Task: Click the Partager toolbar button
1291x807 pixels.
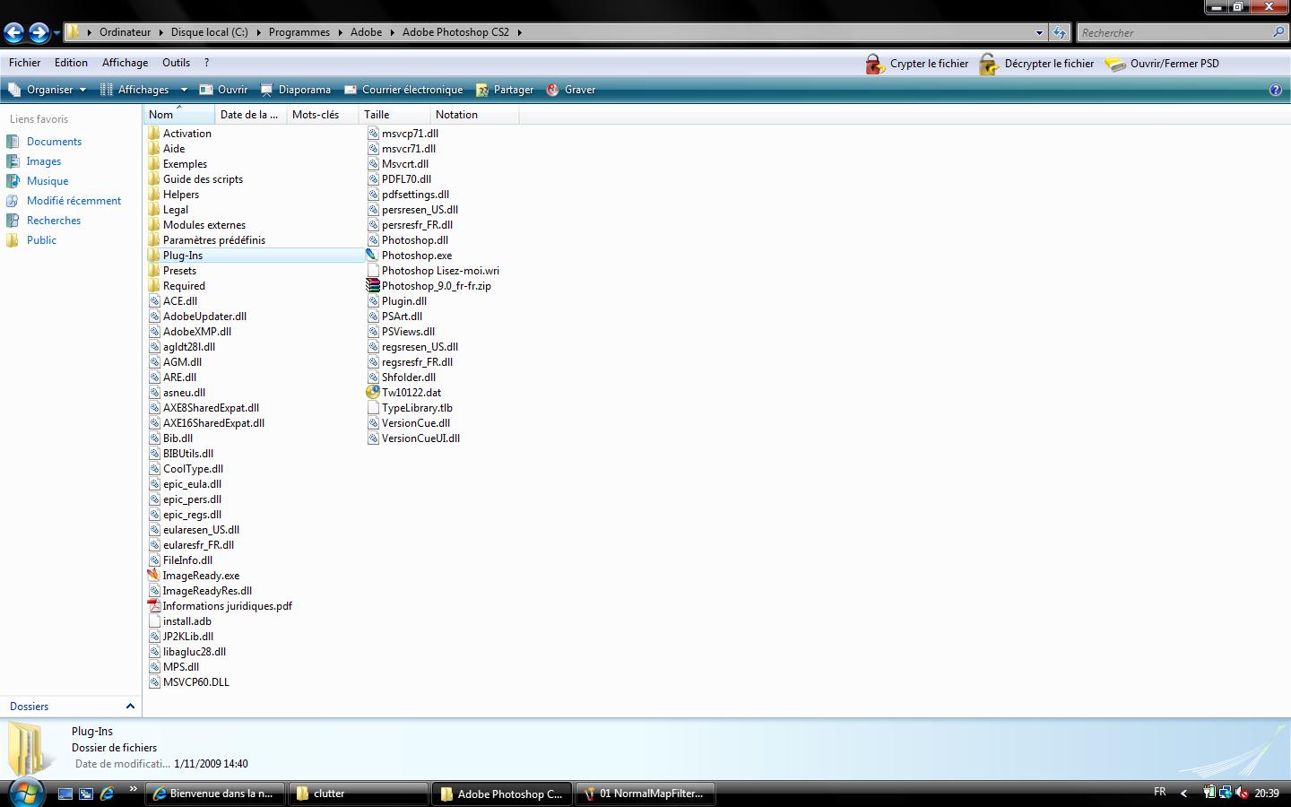Action: pos(505,90)
